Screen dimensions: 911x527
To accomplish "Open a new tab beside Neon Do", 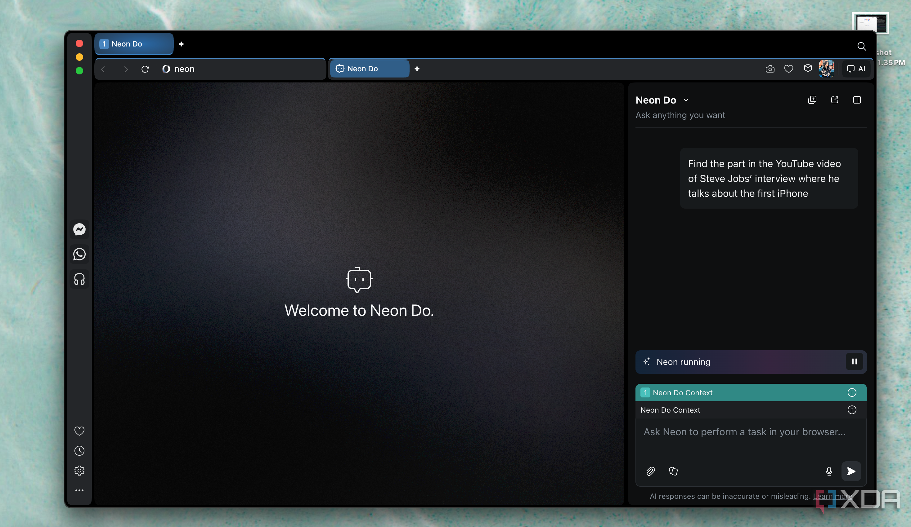I will click(x=417, y=69).
